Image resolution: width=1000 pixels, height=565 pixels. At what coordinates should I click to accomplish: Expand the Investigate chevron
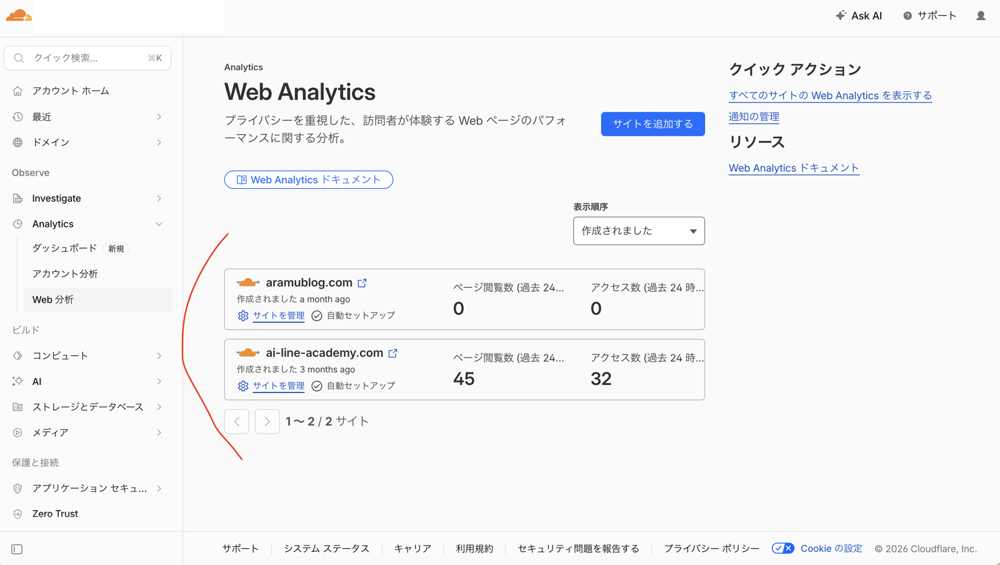(159, 198)
